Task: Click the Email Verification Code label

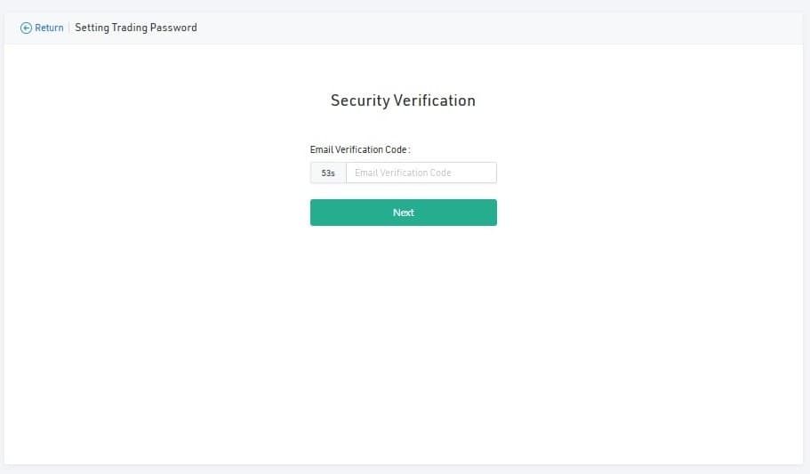Action: [360, 149]
